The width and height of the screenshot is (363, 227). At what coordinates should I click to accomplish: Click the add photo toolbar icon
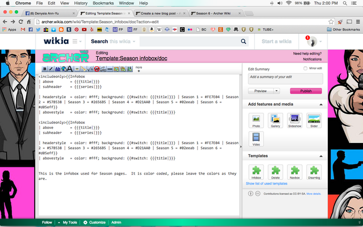[x=116, y=69]
